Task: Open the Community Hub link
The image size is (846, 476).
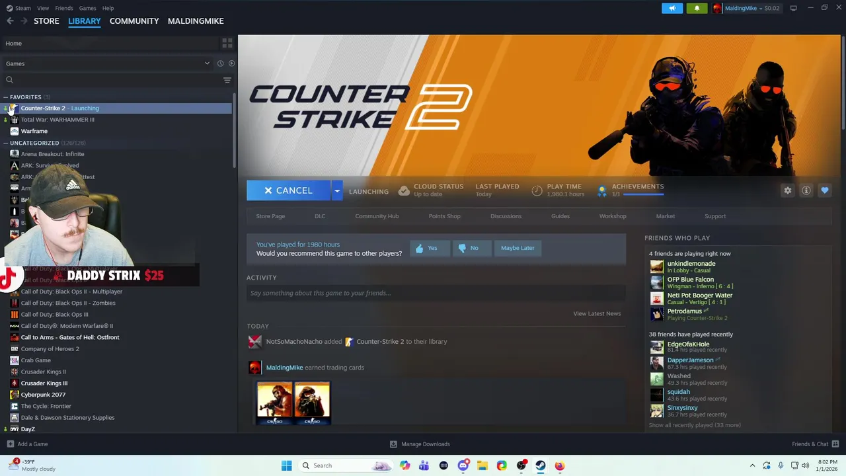Action: 377,216
